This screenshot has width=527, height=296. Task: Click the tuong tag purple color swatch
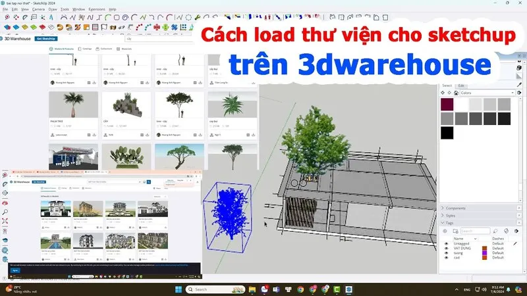tap(484, 253)
